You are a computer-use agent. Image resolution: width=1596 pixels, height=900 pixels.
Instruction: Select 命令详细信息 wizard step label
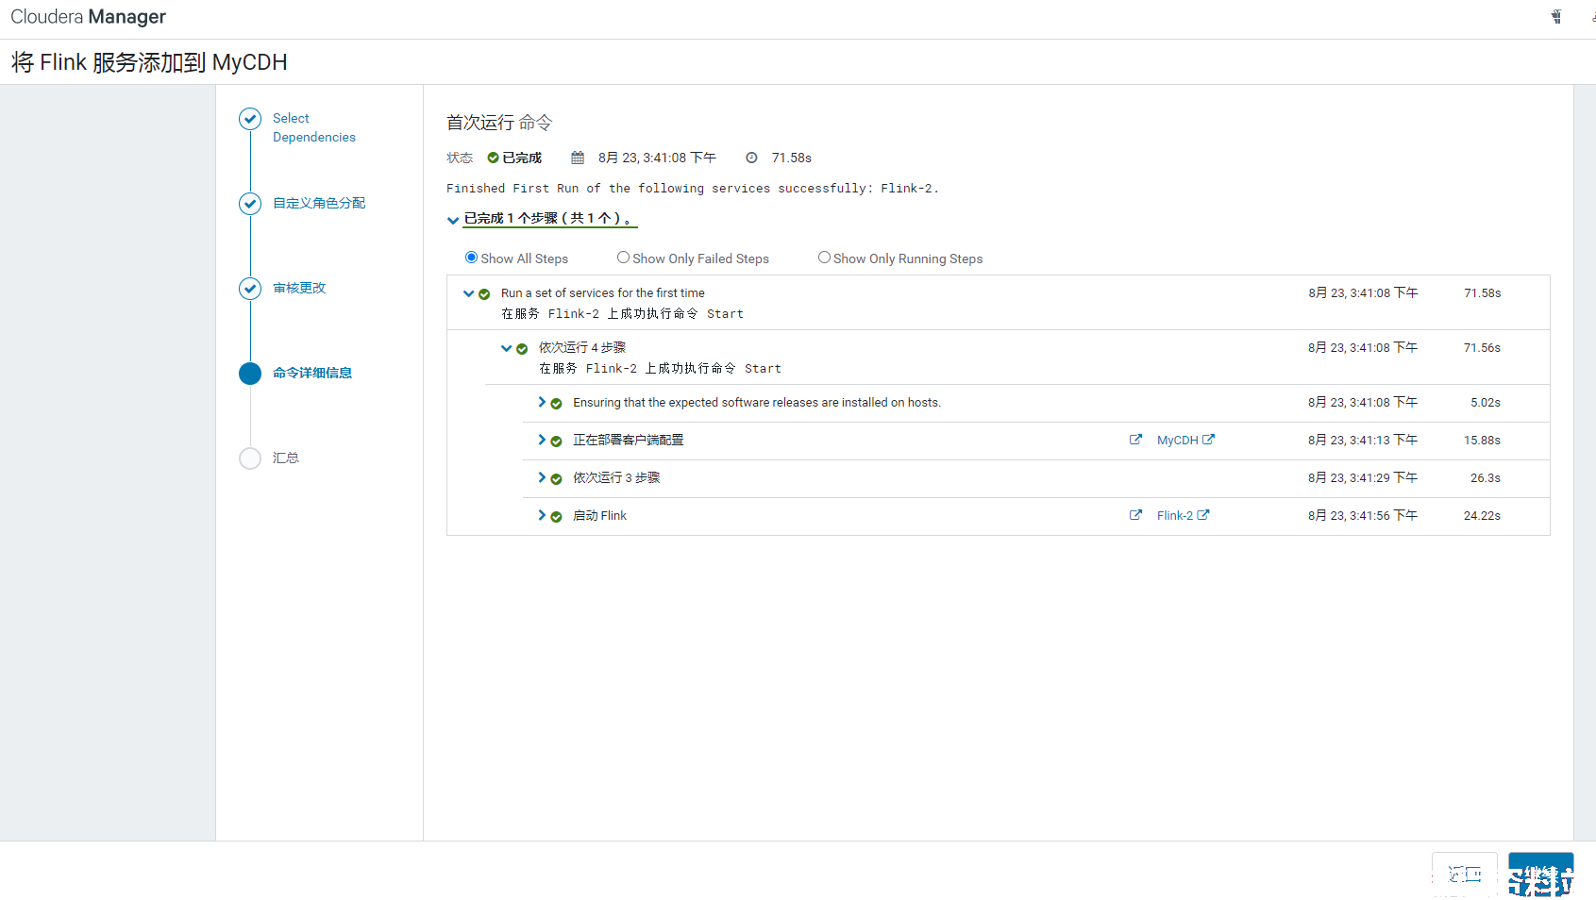coord(312,373)
